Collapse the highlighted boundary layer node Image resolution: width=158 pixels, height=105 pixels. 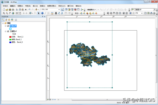coord(5,26)
